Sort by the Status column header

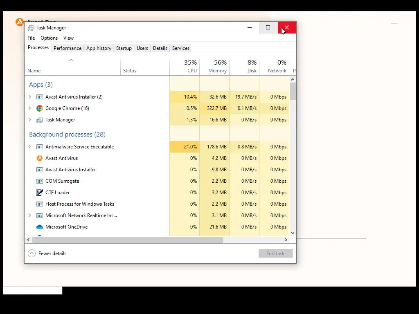click(145, 67)
